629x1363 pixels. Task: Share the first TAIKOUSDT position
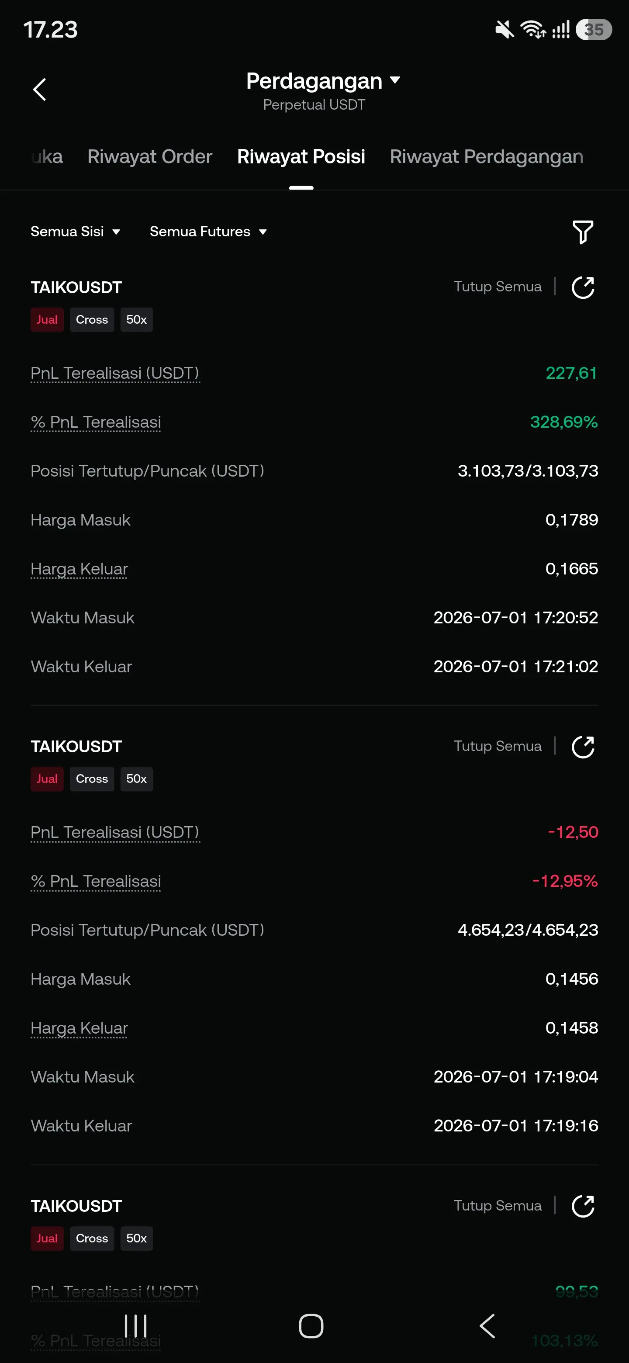tap(583, 287)
